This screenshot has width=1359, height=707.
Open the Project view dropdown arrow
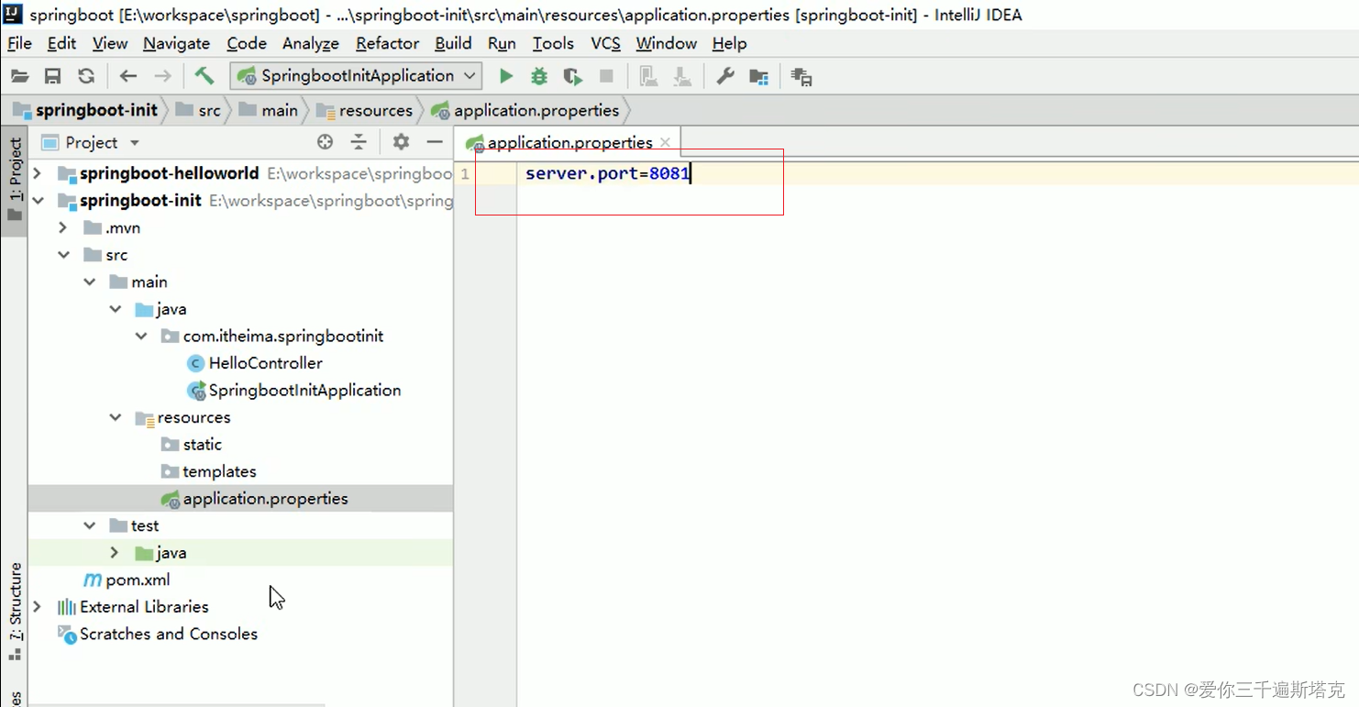click(x=135, y=143)
